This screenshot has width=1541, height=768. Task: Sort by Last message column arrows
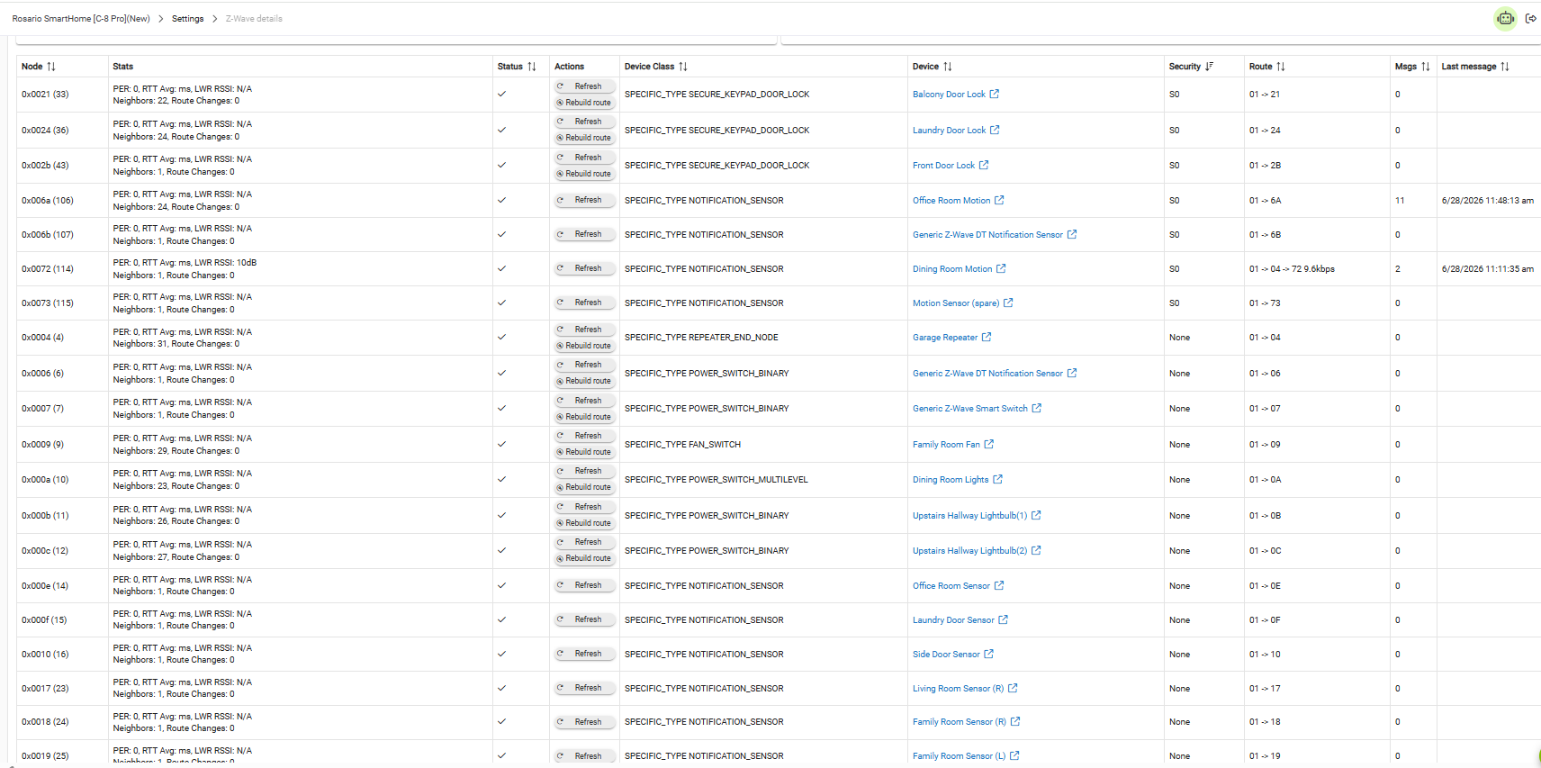1505,67
